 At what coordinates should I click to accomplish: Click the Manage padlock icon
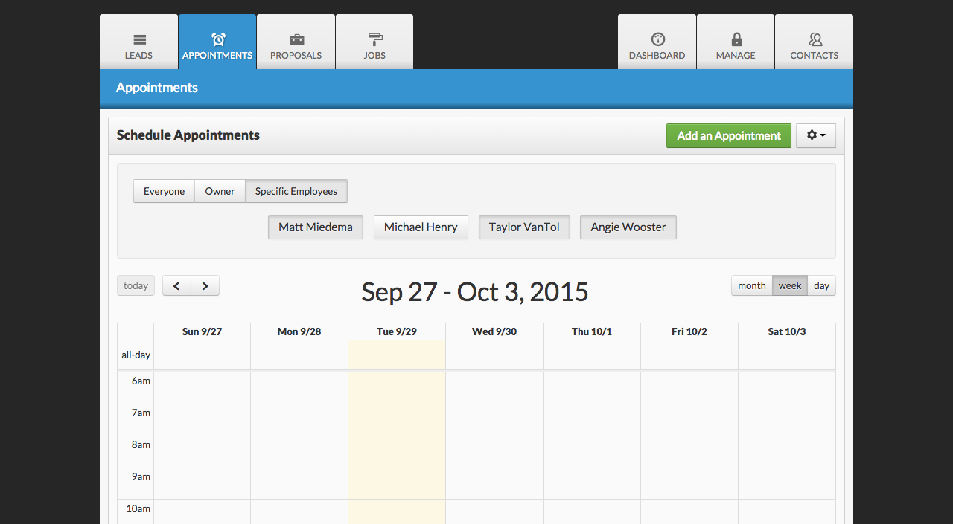(x=736, y=39)
